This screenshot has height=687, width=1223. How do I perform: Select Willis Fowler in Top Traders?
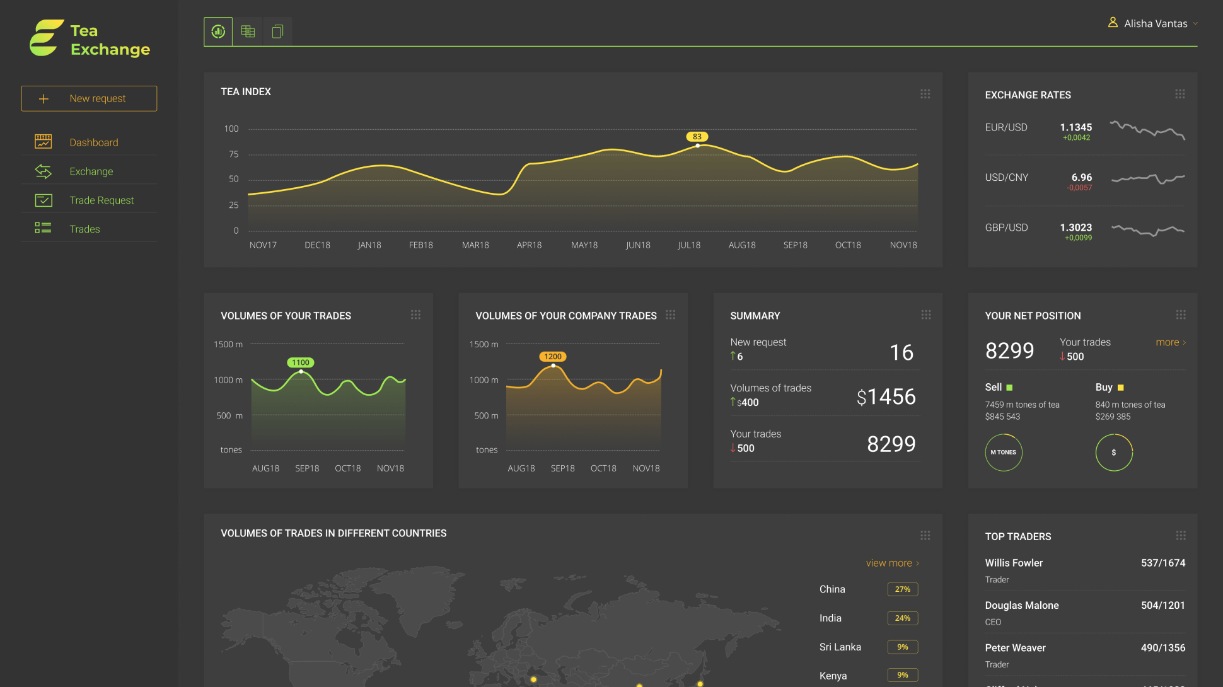tap(1014, 563)
